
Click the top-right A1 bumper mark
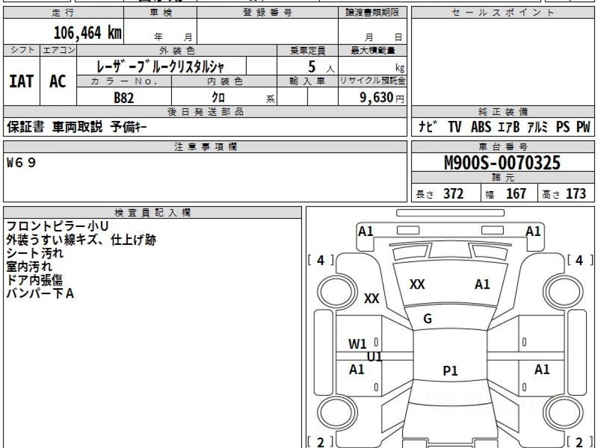coord(533,231)
